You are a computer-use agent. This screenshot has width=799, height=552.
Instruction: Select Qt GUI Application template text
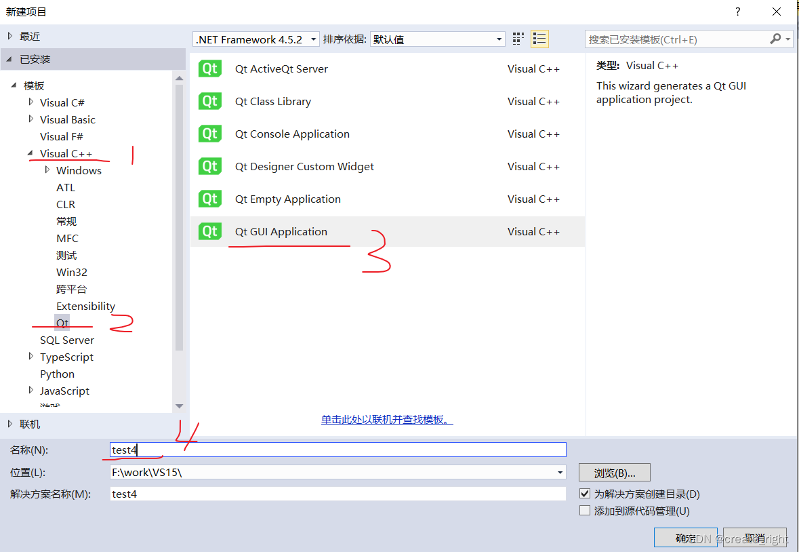coord(281,232)
